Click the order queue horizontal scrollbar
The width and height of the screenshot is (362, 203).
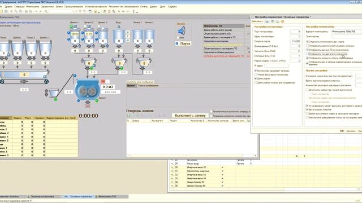(x=192, y=156)
